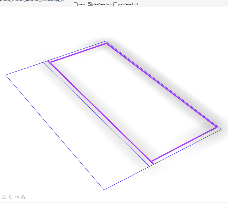The image size is (228, 203).
Task: Click the blue outline's leftmost corner
Action: [6, 75]
